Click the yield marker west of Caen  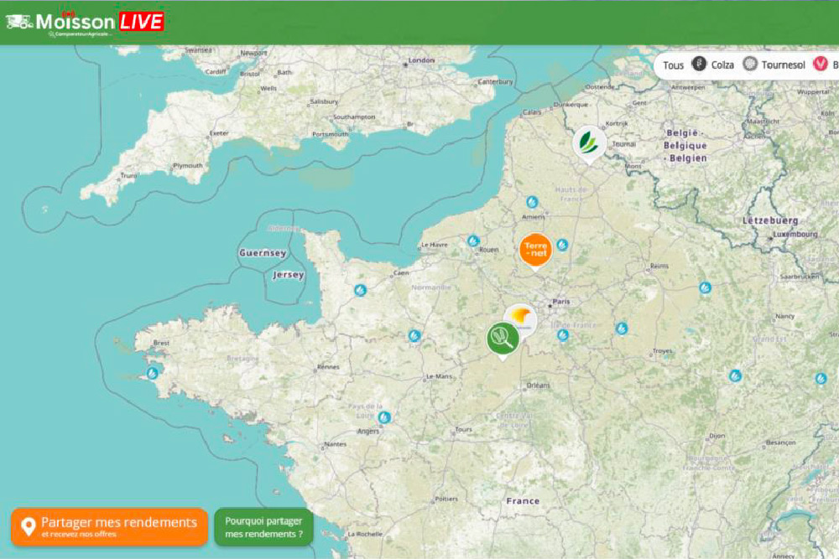click(360, 290)
